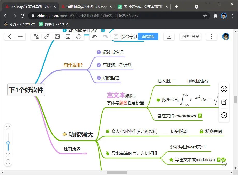Open the note edit side panel icon
Screen dimensions: 238x175
[224, 102]
